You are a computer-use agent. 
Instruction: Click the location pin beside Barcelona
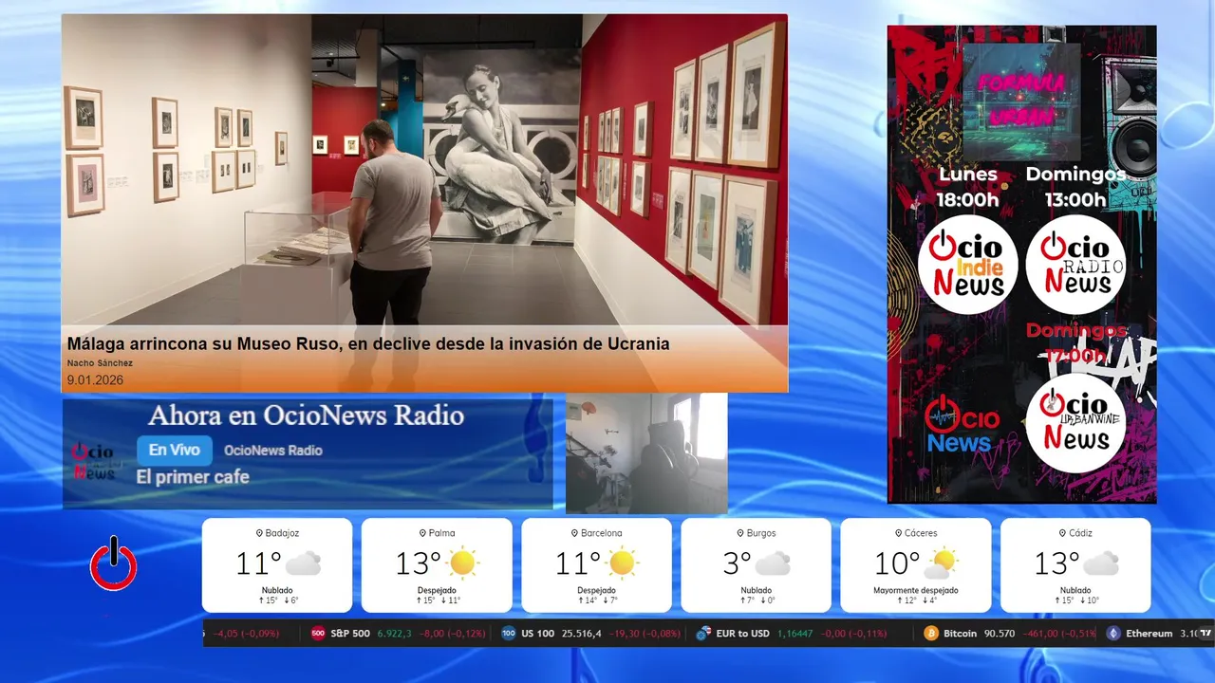[574, 533]
